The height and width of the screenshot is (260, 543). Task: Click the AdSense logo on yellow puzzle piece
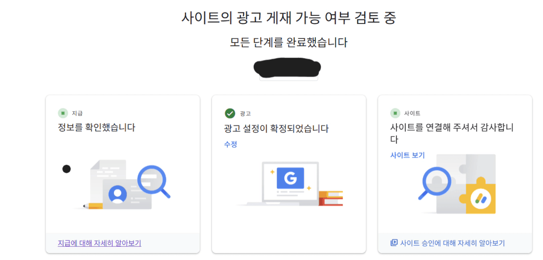pos(481,198)
